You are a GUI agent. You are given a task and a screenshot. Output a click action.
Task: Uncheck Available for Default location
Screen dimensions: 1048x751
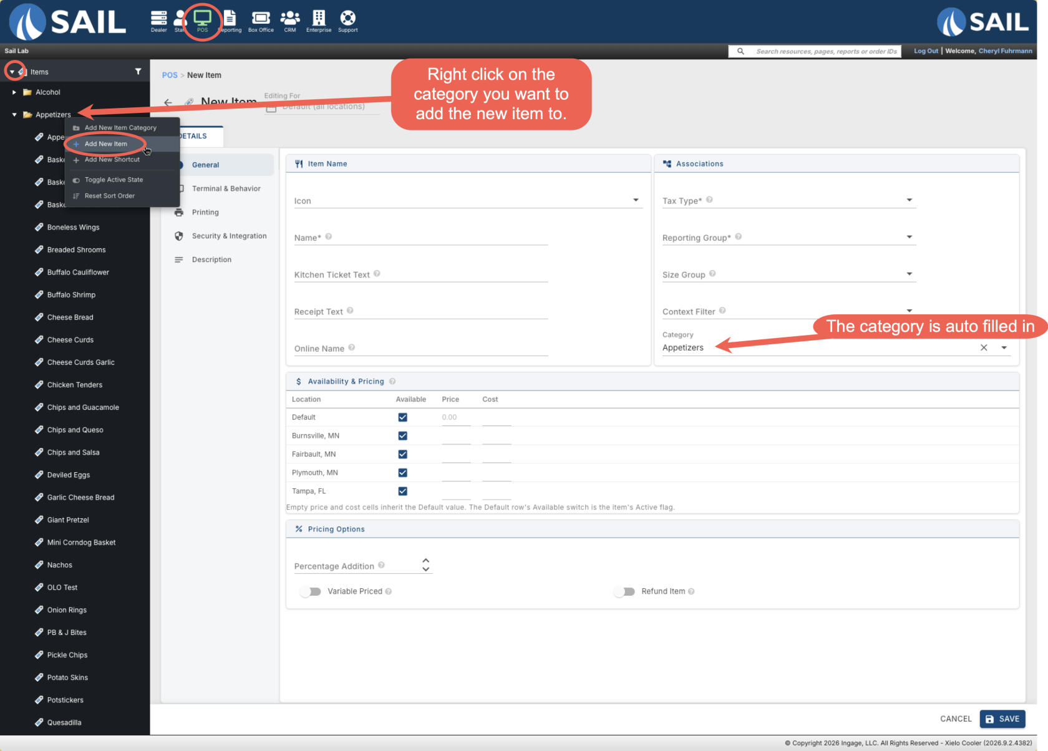(x=402, y=417)
